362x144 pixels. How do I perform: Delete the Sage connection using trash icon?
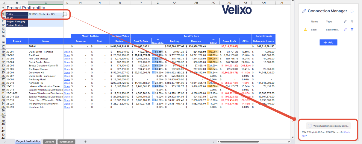pos(352,30)
